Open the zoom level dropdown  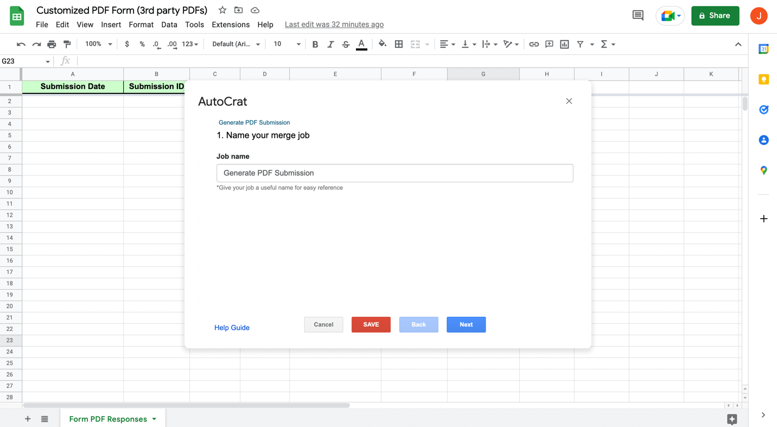point(98,44)
